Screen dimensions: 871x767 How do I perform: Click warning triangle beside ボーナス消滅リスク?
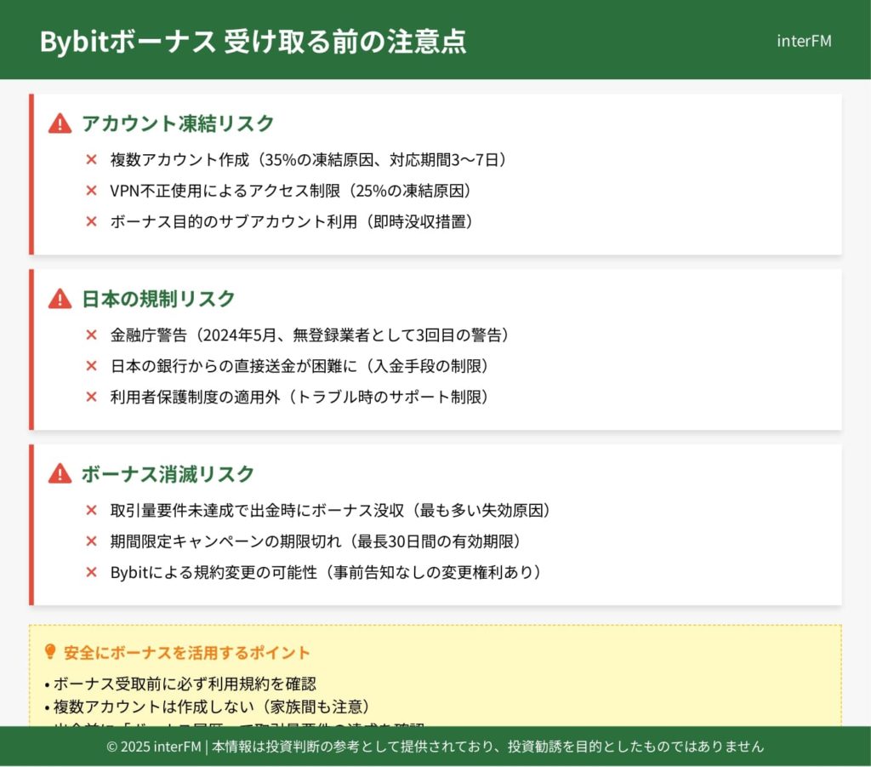point(60,474)
